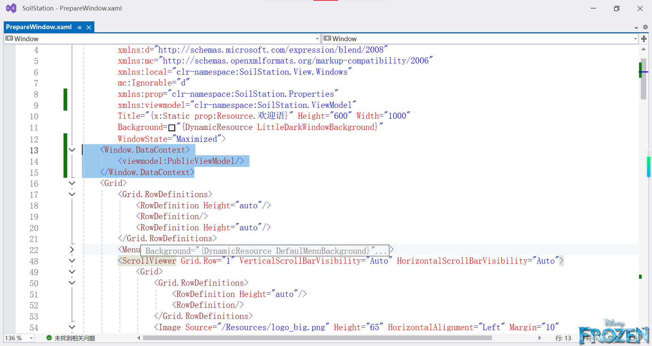
Task: Open the 136% zoom level dropdown
Action: [x=31, y=338]
